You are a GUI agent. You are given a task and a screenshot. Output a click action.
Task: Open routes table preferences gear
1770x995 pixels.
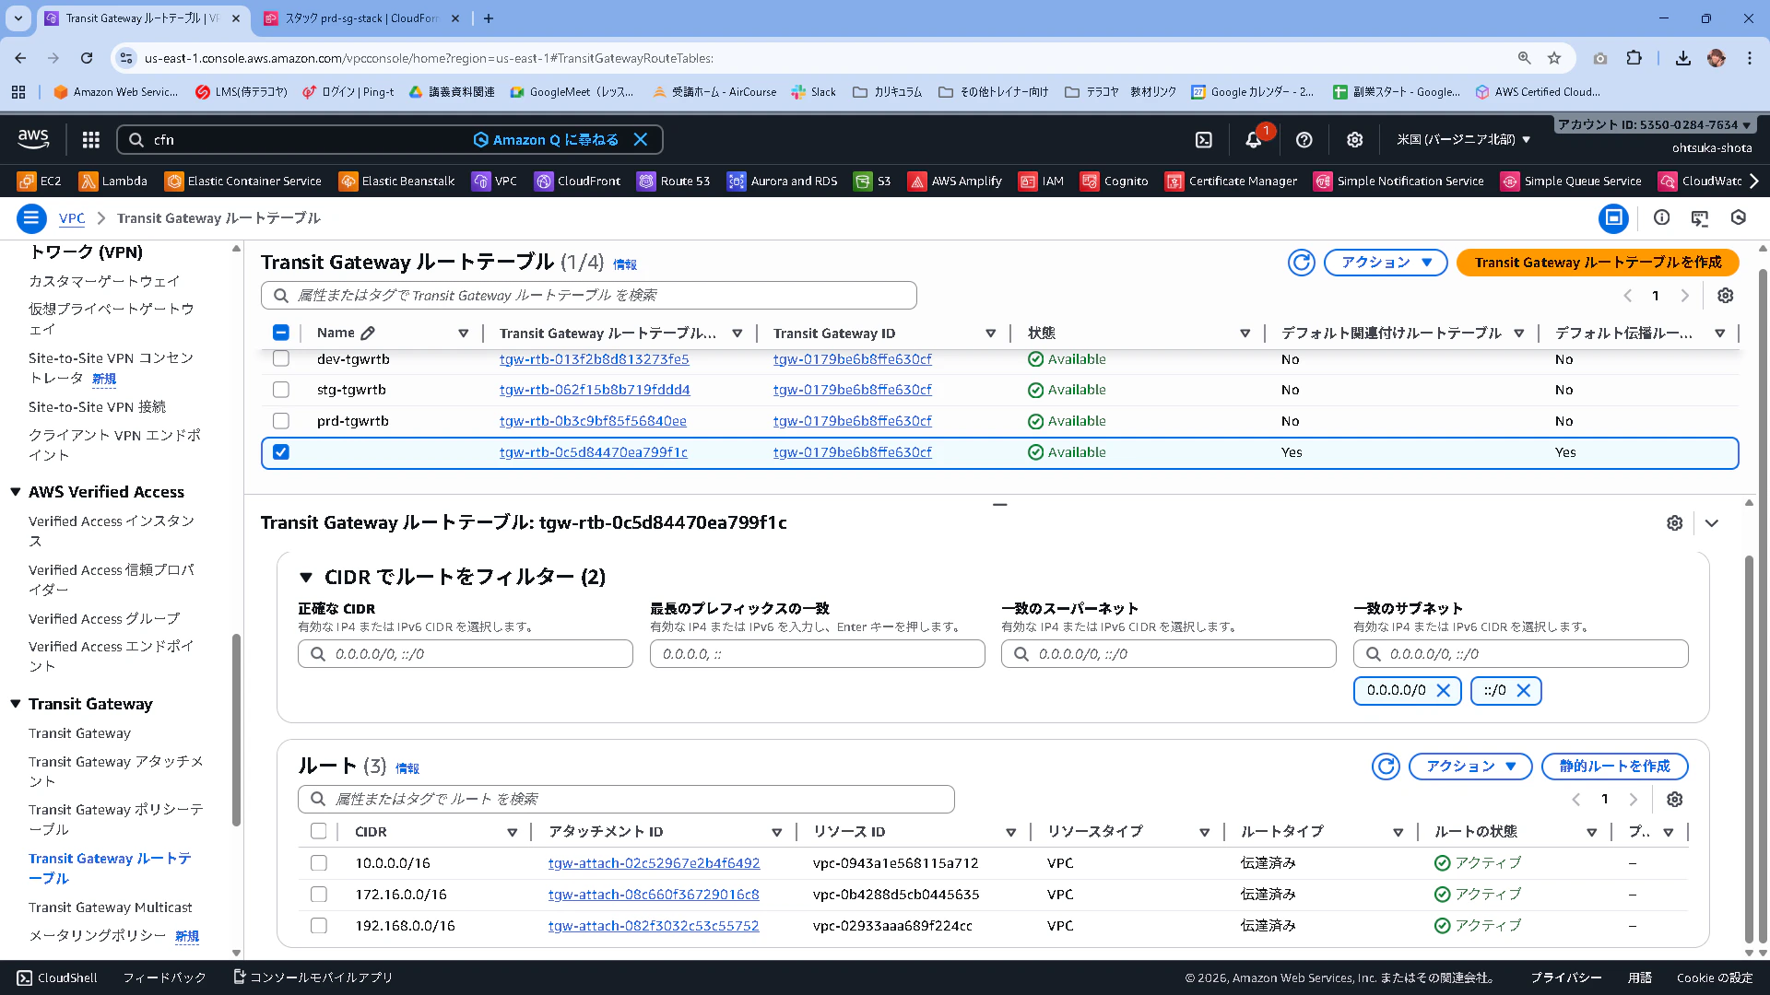[1675, 800]
